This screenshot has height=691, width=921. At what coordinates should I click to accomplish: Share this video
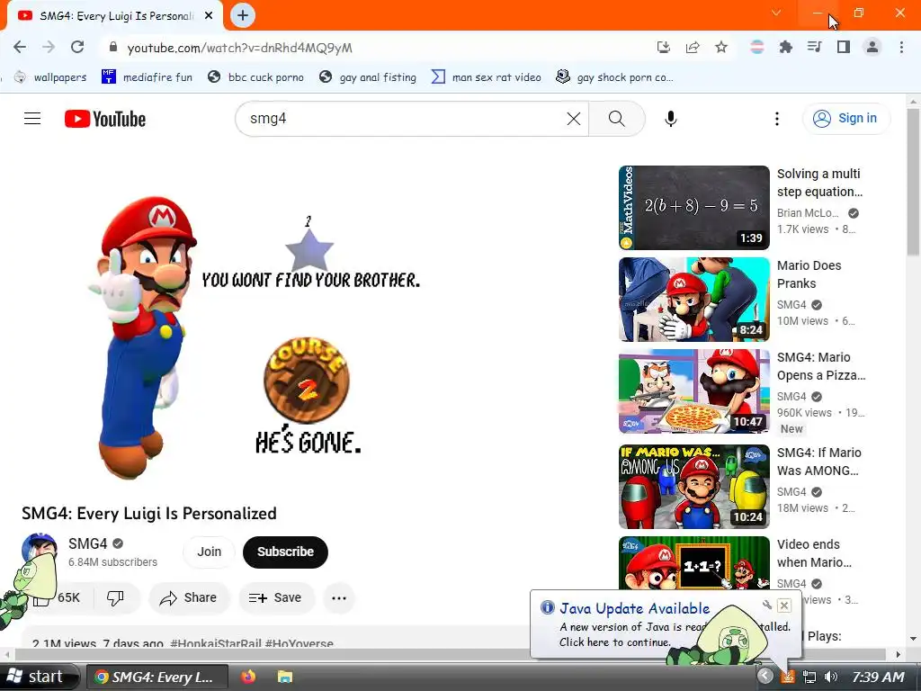[189, 597]
